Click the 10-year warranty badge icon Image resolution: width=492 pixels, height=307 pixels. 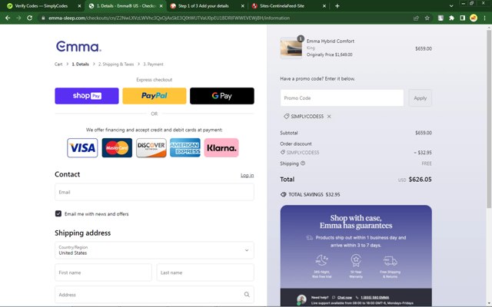click(356, 261)
